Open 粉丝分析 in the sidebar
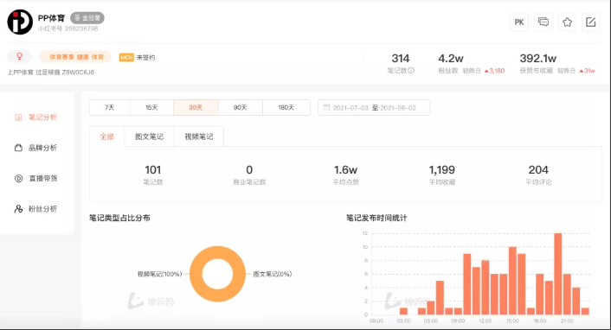 pyautogui.click(x=36, y=208)
